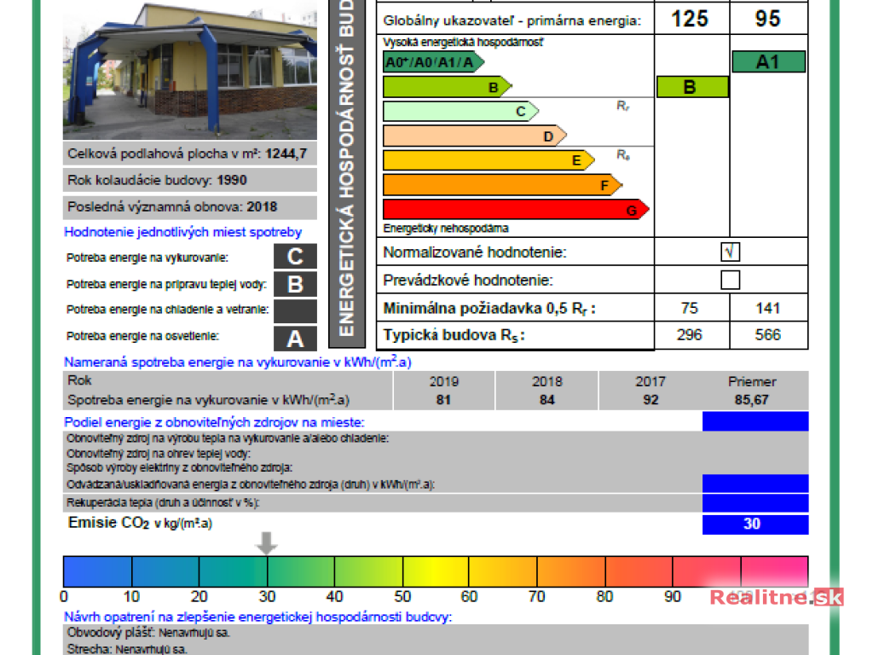Click the green A1 rating box

768,62
